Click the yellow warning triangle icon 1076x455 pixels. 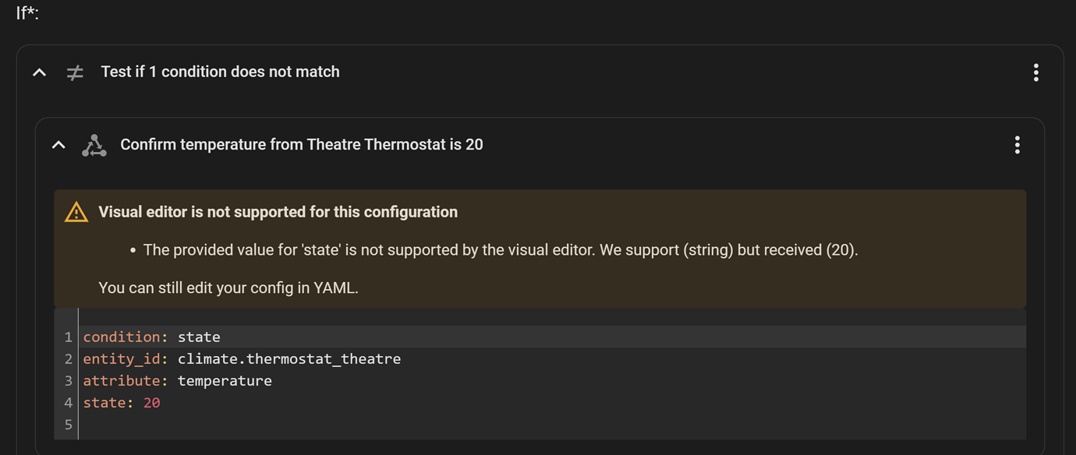pos(76,212)
